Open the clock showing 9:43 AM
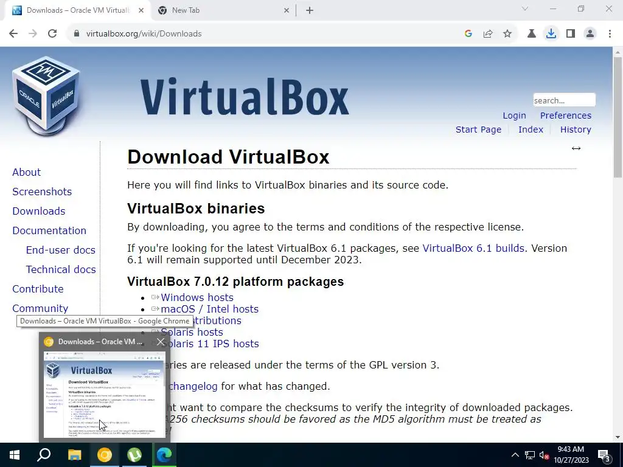Image resolution: width=623 pixels, height=467 pixels. [x=571, y=455]
